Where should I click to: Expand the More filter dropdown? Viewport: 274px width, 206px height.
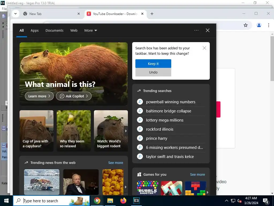[90, 31]
